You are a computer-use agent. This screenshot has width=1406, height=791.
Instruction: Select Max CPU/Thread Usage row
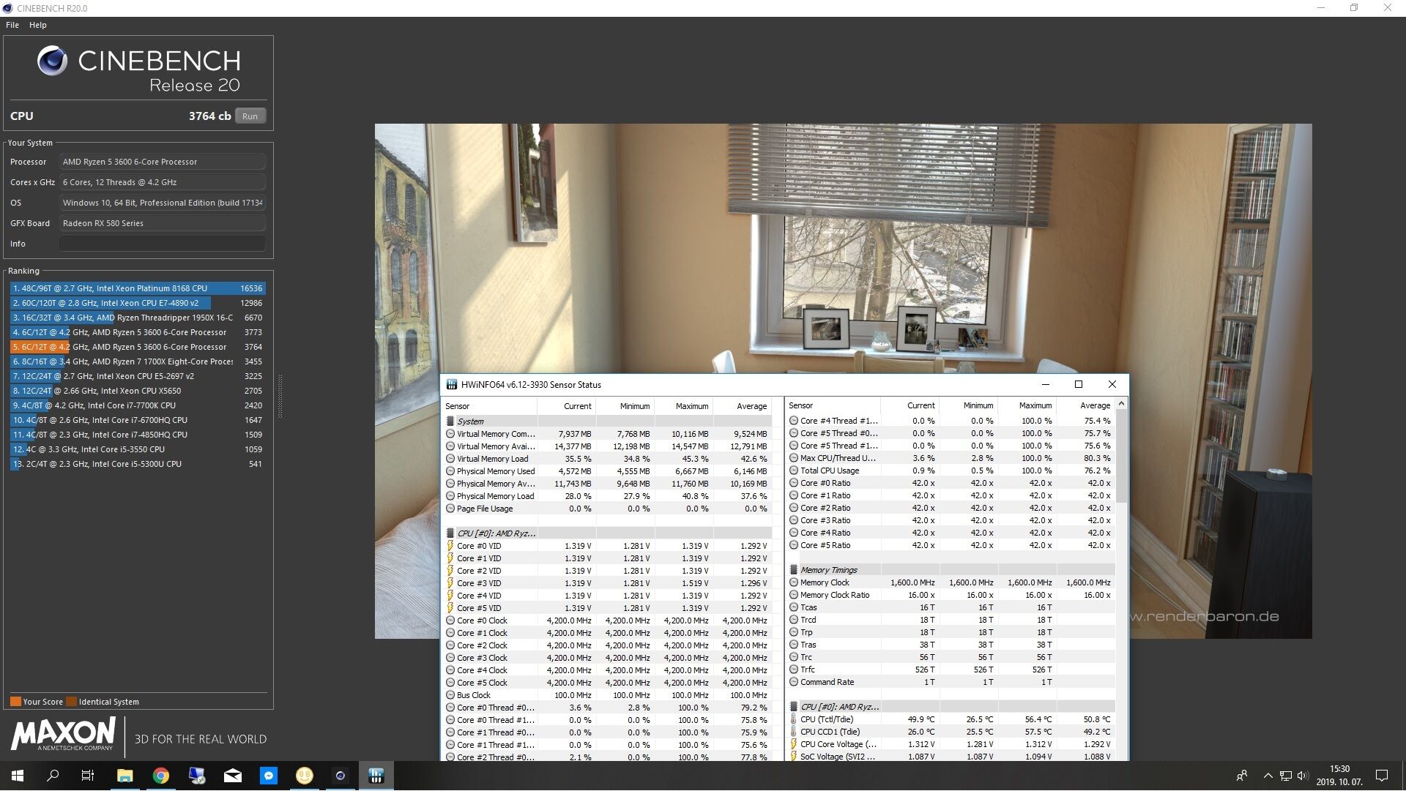[951, 458]
